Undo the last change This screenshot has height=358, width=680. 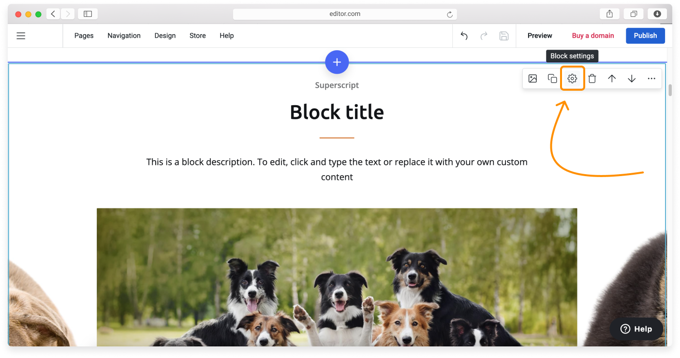pos(464,36)
